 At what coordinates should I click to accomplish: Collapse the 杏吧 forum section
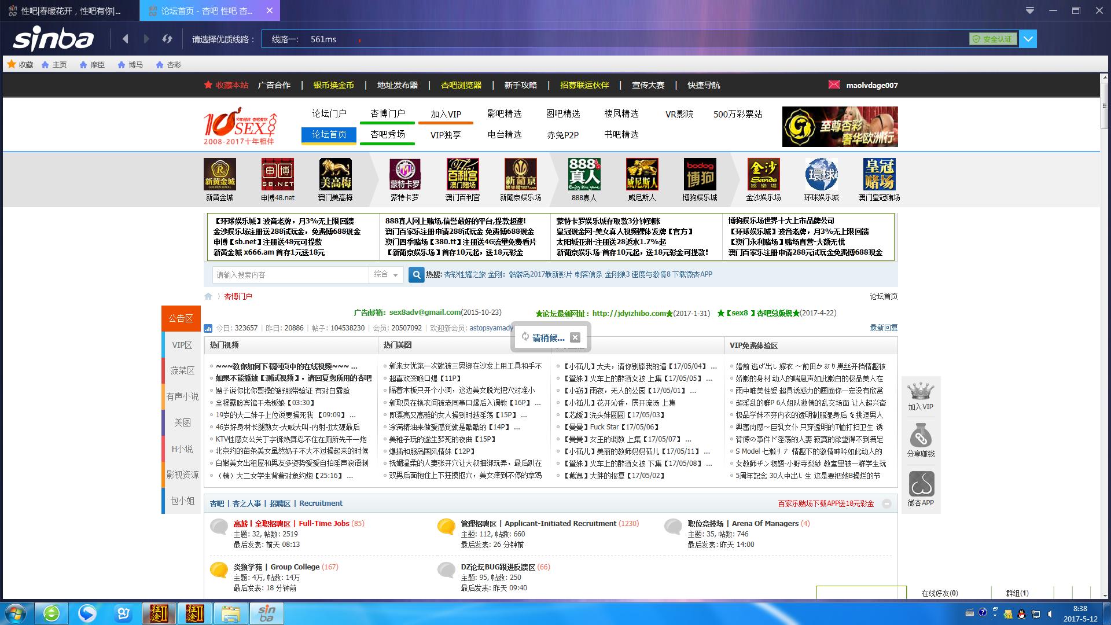point(886,504)
